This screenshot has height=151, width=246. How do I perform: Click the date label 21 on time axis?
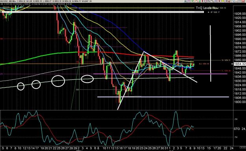click(x=50, y=148)
